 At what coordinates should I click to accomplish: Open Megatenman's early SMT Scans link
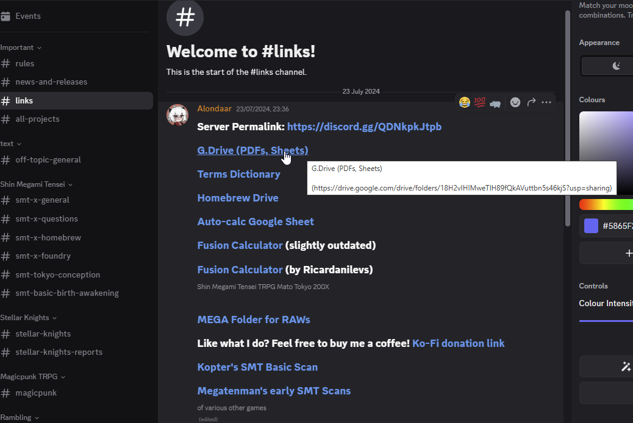[x=274, y=391]
